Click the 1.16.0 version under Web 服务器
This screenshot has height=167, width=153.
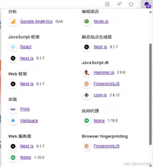coord(39,158)
